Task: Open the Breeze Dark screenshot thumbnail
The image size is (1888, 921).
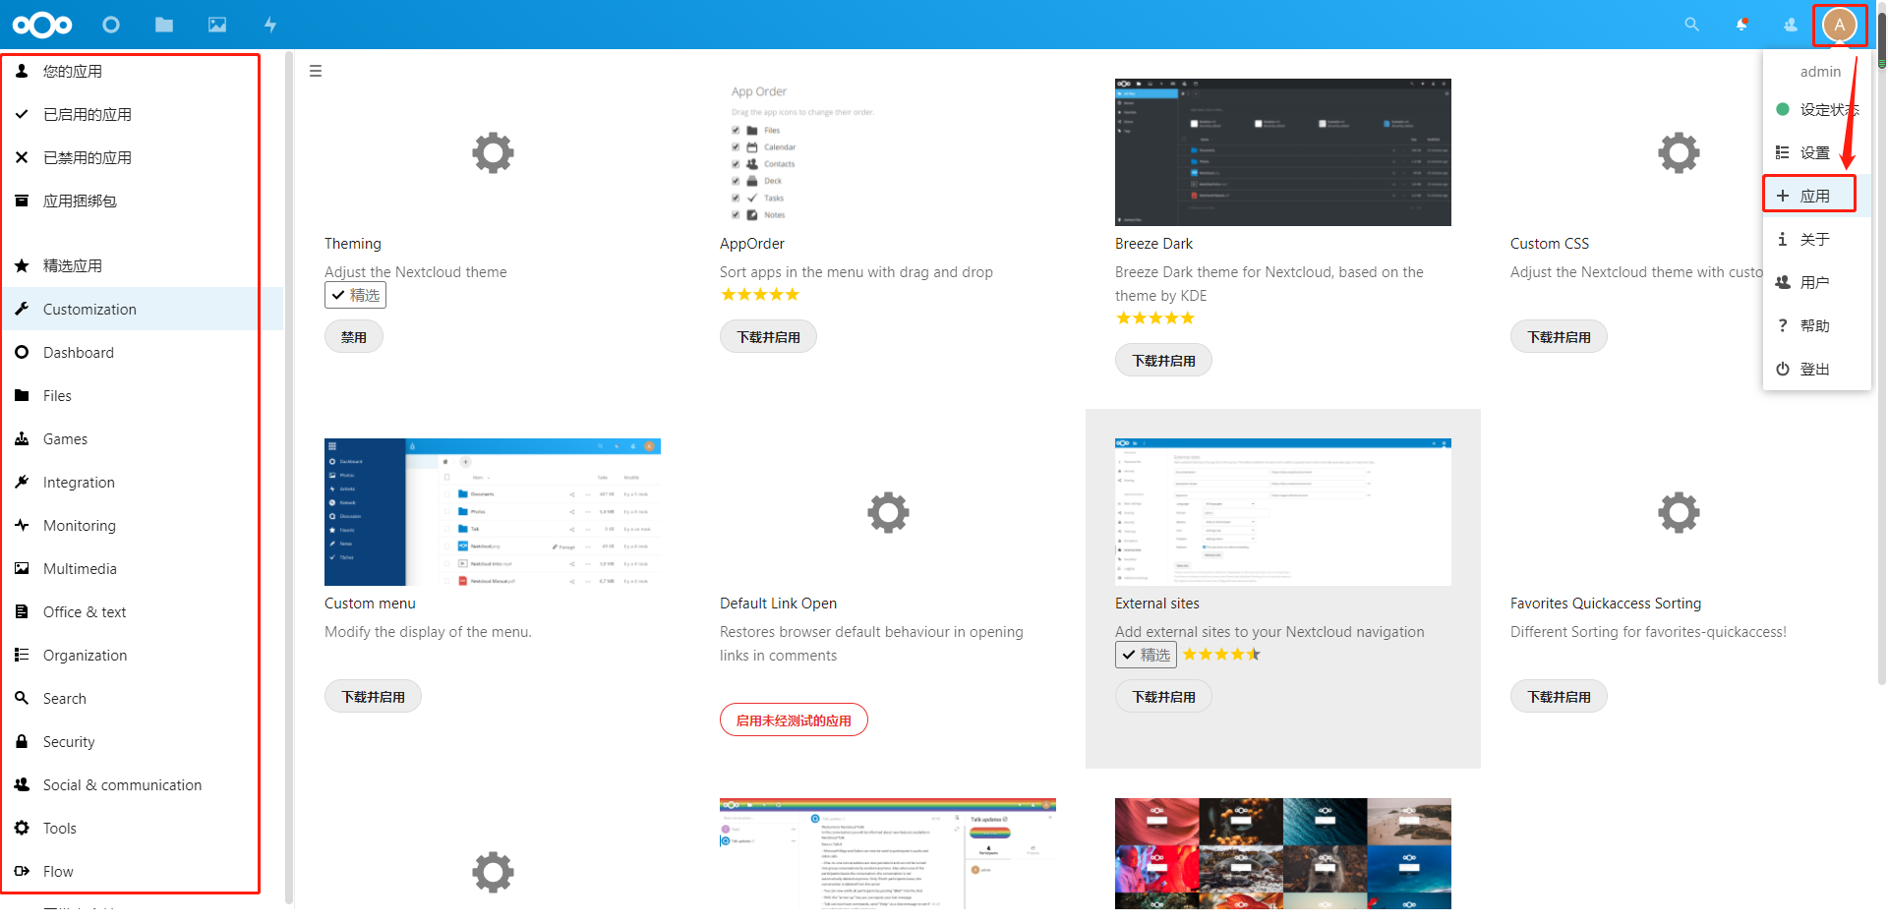Action: [x=1283, y=152]
